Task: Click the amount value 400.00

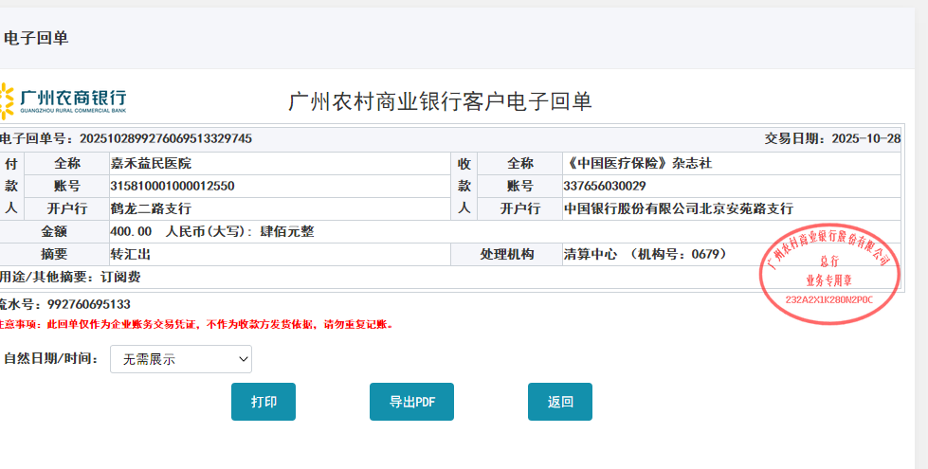Action: click(x=131, y=231)
